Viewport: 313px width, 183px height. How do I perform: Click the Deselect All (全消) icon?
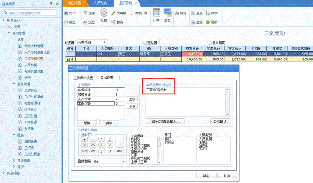pyautogui.click(x=193, y=22)
